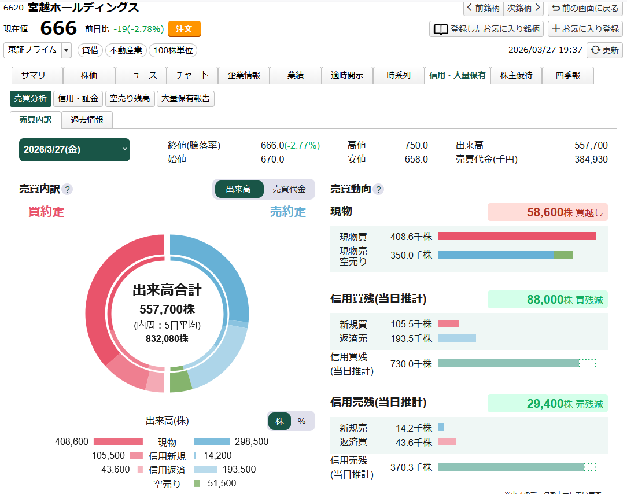Open 登録したお気に入り銘柄 book icon button
This screenshot has width=627, height=494.
click(x=486, y=29)
